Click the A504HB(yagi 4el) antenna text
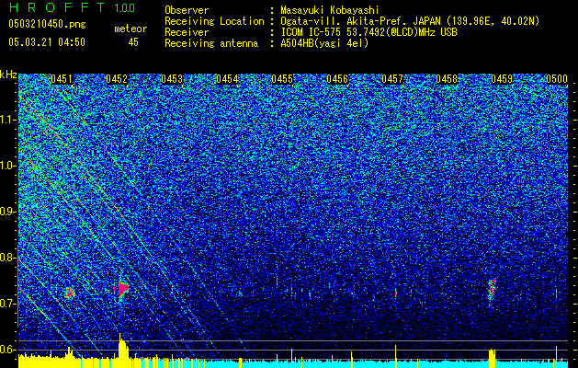This screenshot has height=368, width=578. [x=324, y=43]
